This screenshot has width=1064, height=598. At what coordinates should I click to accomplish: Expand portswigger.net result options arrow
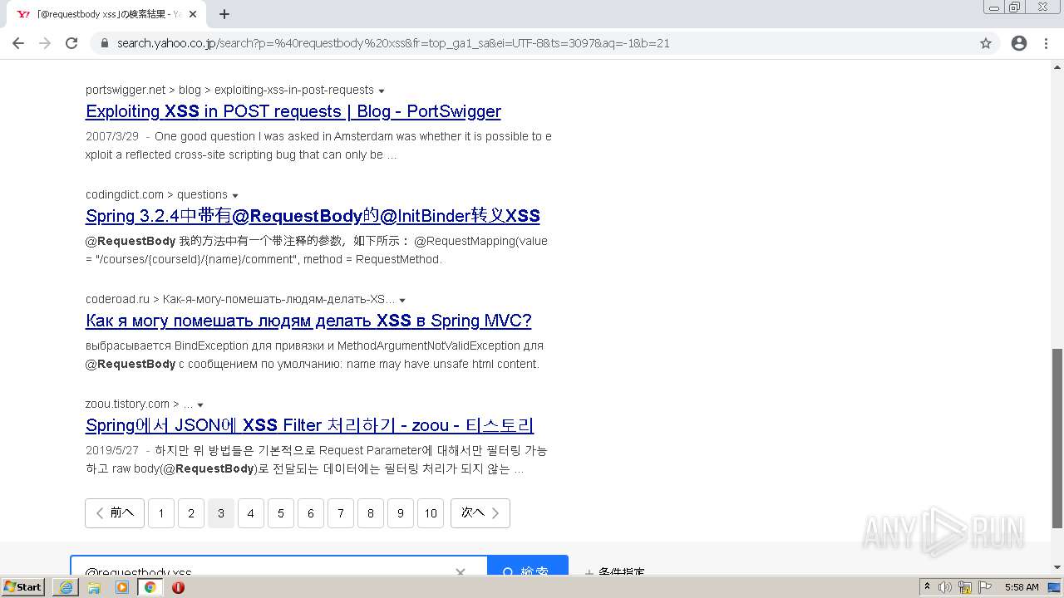(x=382, y=91)
